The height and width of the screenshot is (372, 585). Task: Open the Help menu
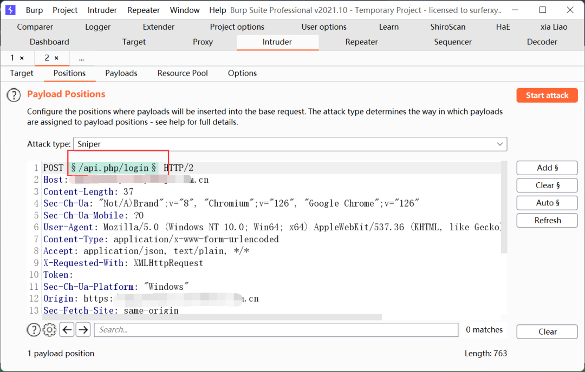218,10
